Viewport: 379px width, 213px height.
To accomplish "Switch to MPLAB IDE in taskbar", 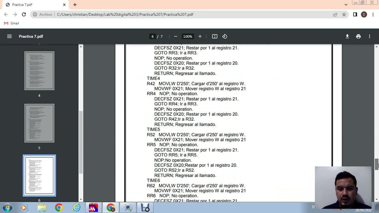I will (94, 208).
